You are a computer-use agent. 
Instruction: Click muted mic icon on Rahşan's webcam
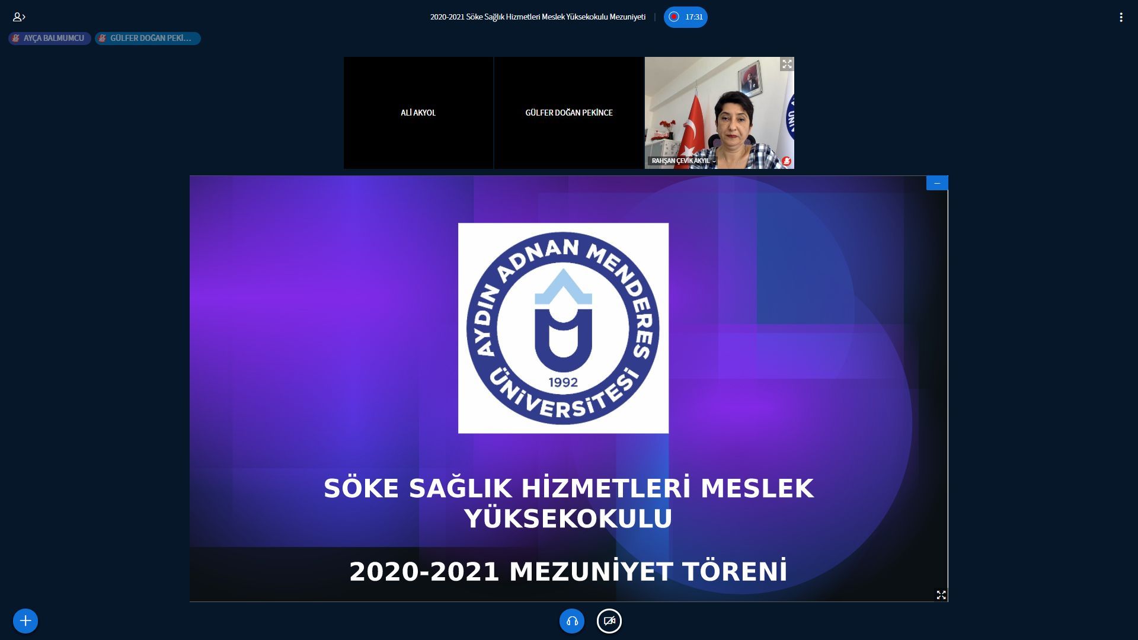787,161
